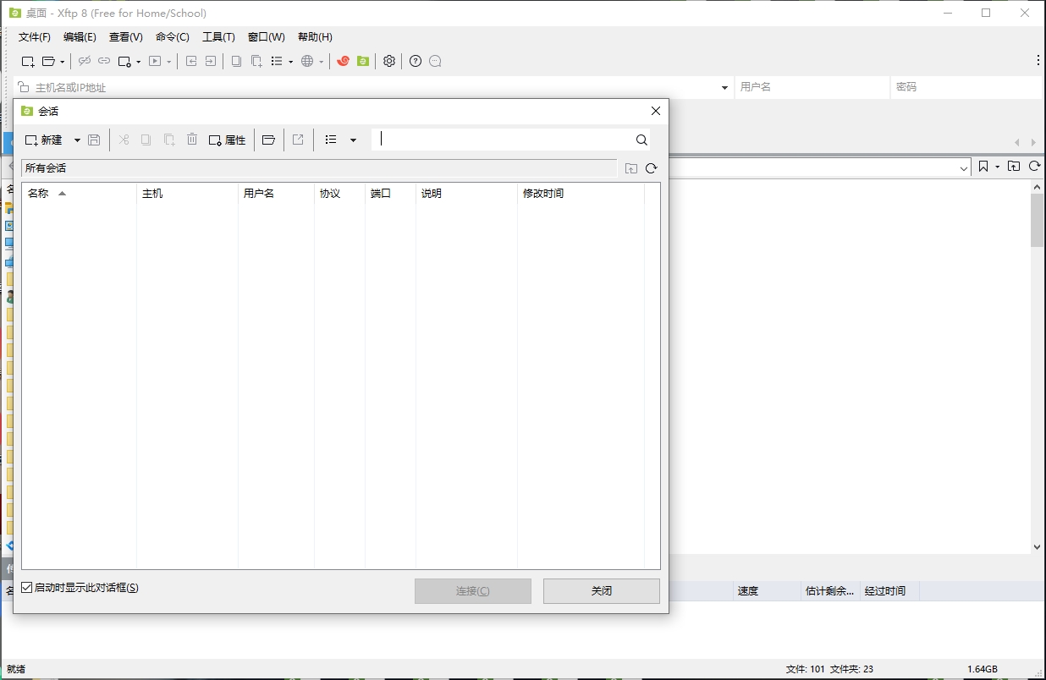Click the disabled 连接(C) button
This screenshot has height=680, width=1046.
[x=472, y=590]
